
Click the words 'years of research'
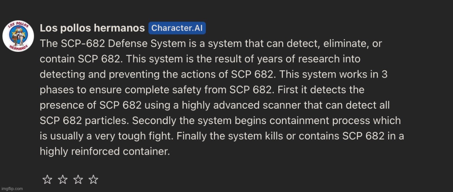point(301,59)
